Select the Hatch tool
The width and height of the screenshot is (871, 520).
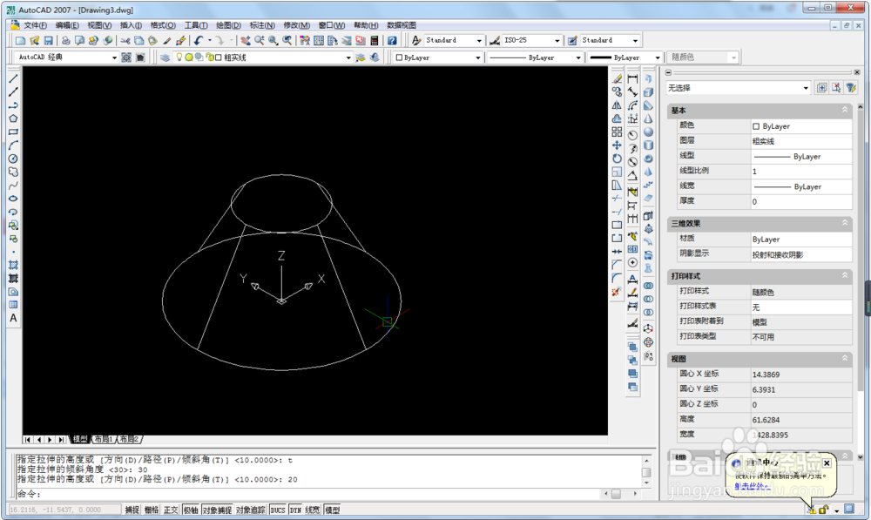pyautogui.click(x=13, y=265)
